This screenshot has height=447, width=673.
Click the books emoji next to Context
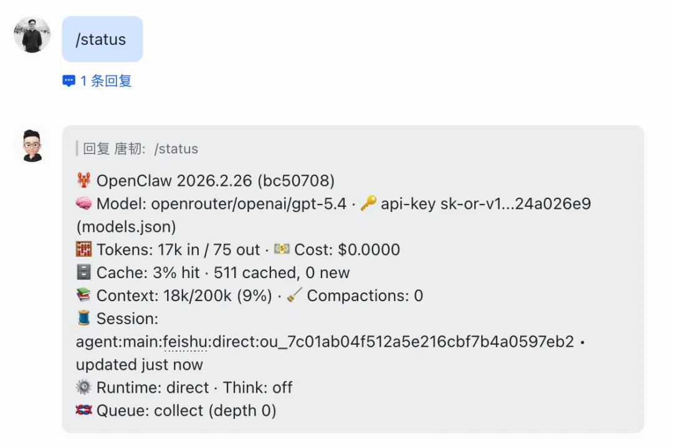[84, 296]
